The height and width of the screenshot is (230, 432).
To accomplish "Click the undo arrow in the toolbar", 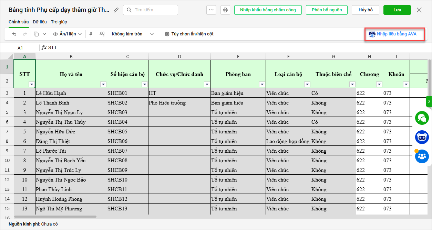I will click(14, 34).
